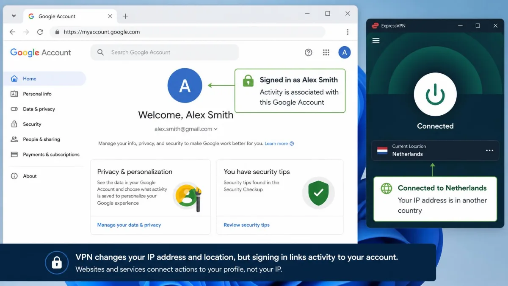Click the address bar URL
The image size is (508, 286).
(102, 32)
